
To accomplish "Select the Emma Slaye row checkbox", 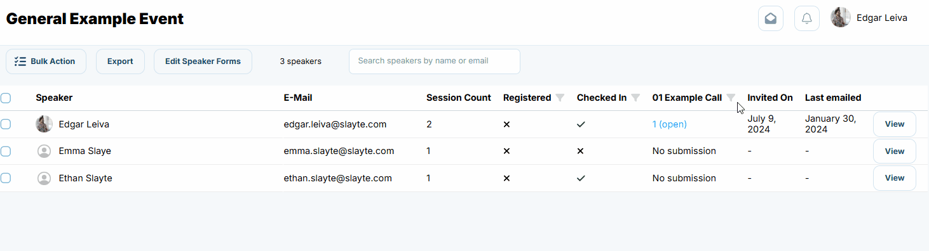I will 6,151.
